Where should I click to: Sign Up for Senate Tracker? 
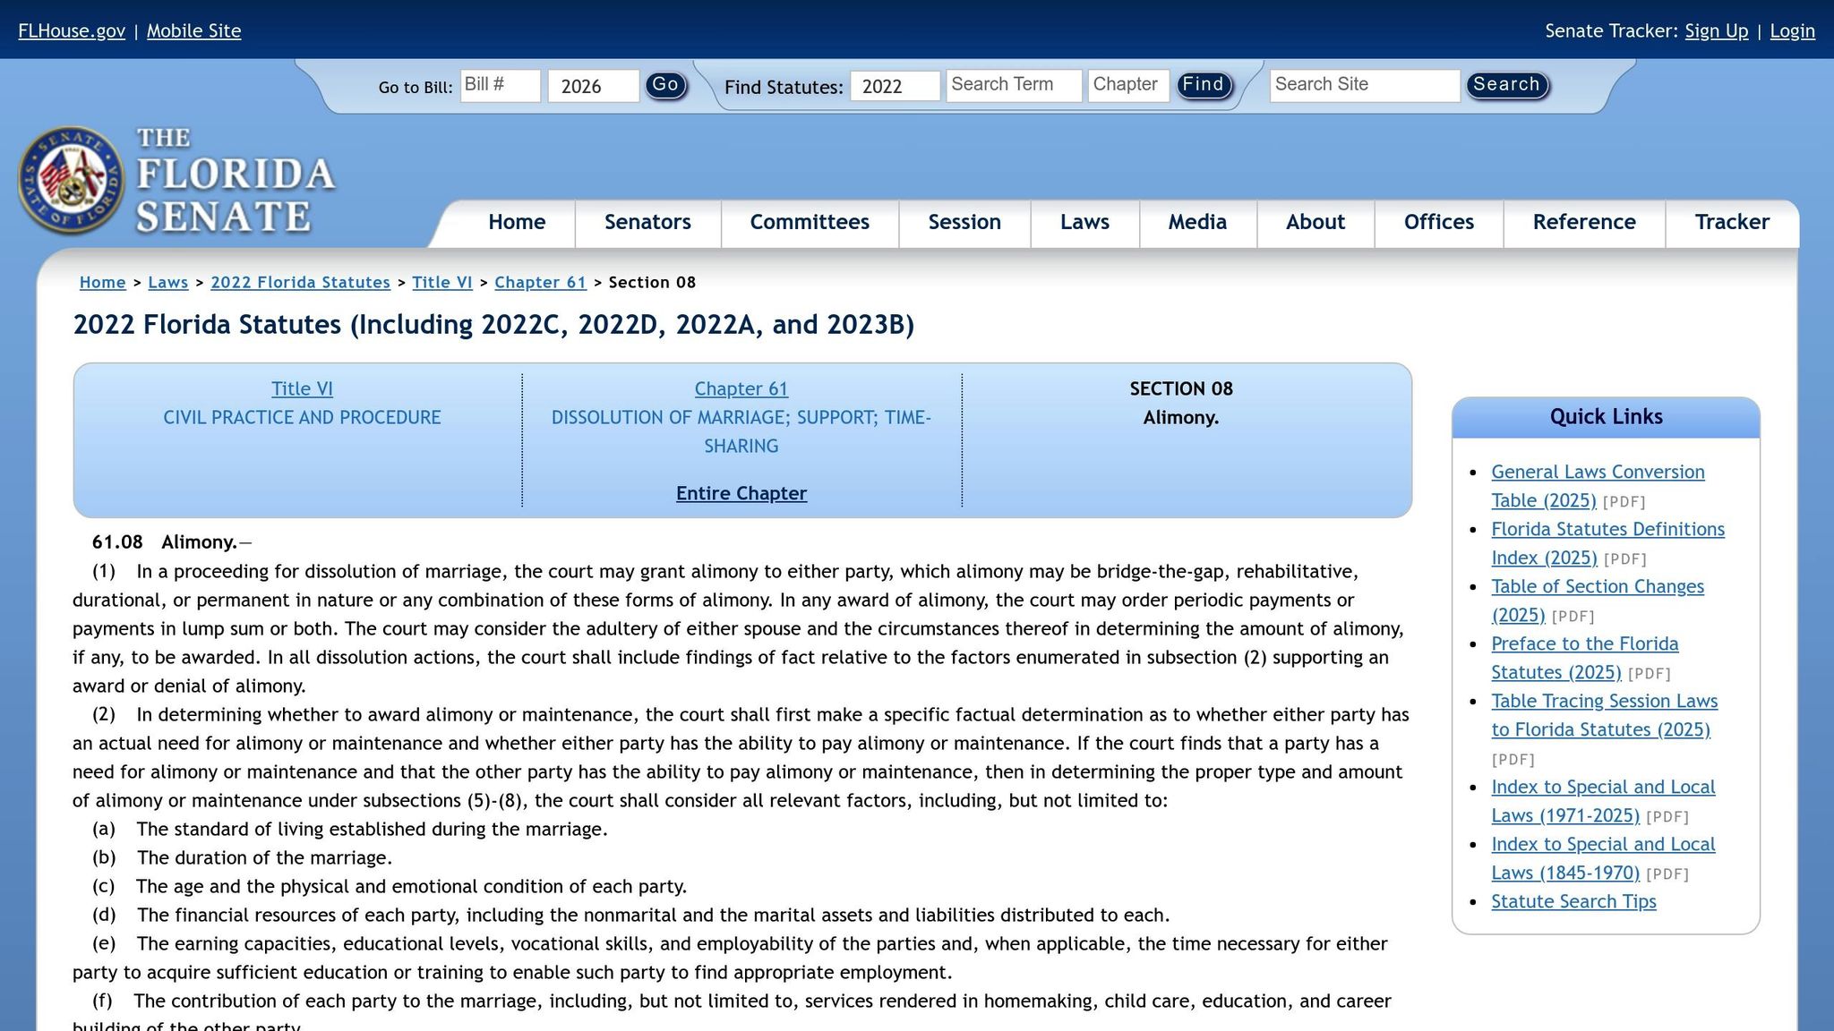tap(1716, 30)
